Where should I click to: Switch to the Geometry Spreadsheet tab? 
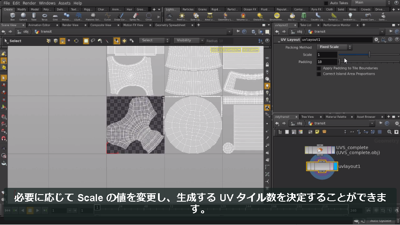pyautogui.click(x=170, y=25)
